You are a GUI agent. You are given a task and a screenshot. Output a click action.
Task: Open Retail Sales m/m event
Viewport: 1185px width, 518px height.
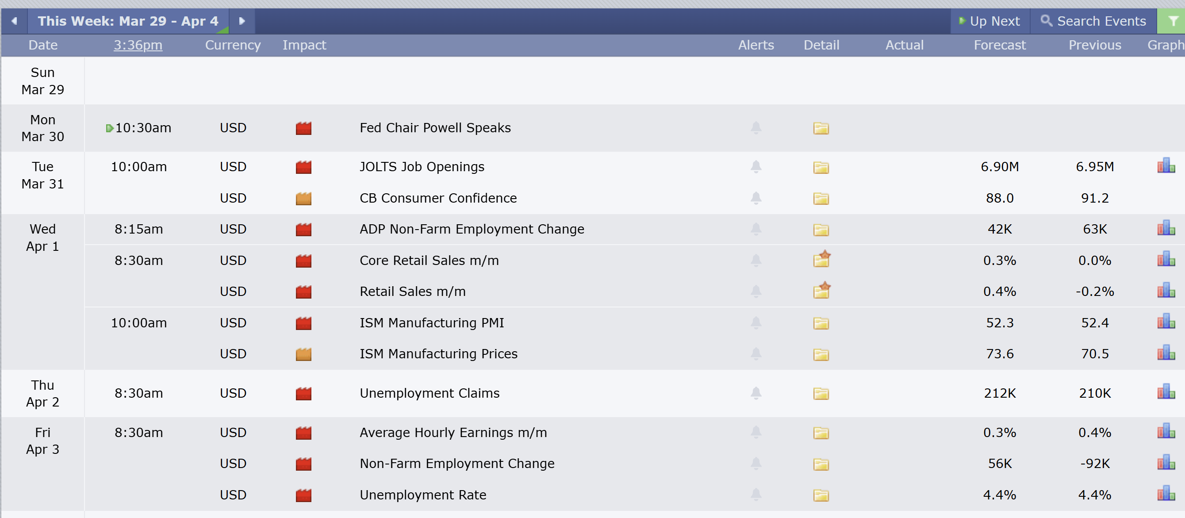413,291
